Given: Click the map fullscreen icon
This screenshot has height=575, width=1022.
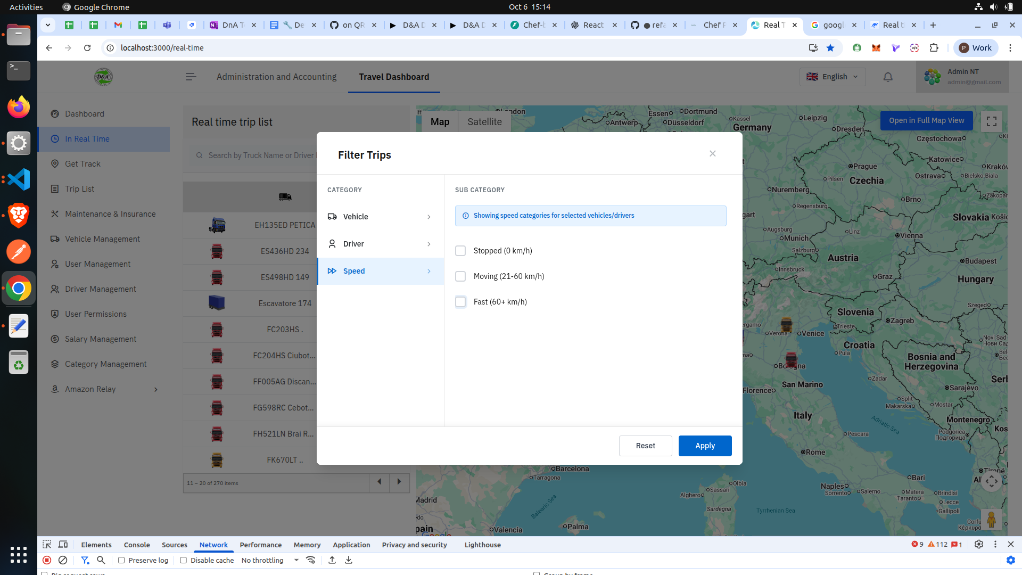Looking at the screenshot, I should pyautogui.click(x=991, y=121).
